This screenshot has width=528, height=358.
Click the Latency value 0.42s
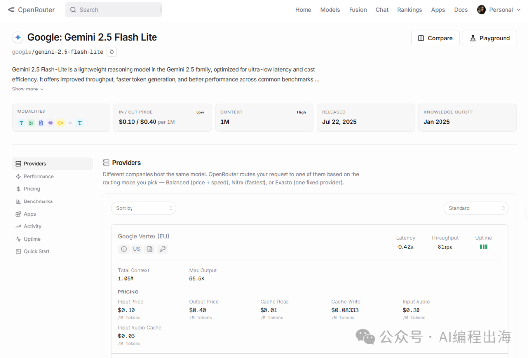[406, 247]
